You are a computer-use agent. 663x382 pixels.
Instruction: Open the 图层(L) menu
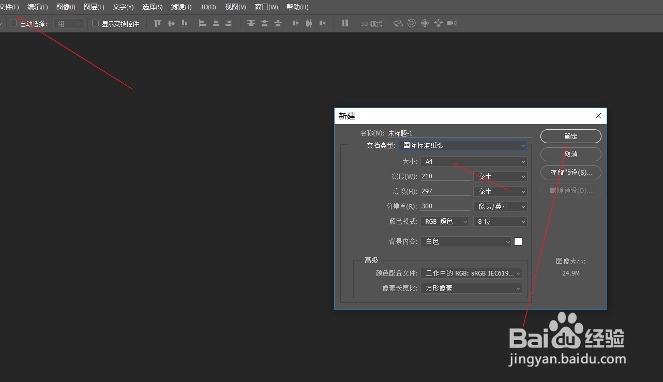pyautogui.click(x=94, y=7)
